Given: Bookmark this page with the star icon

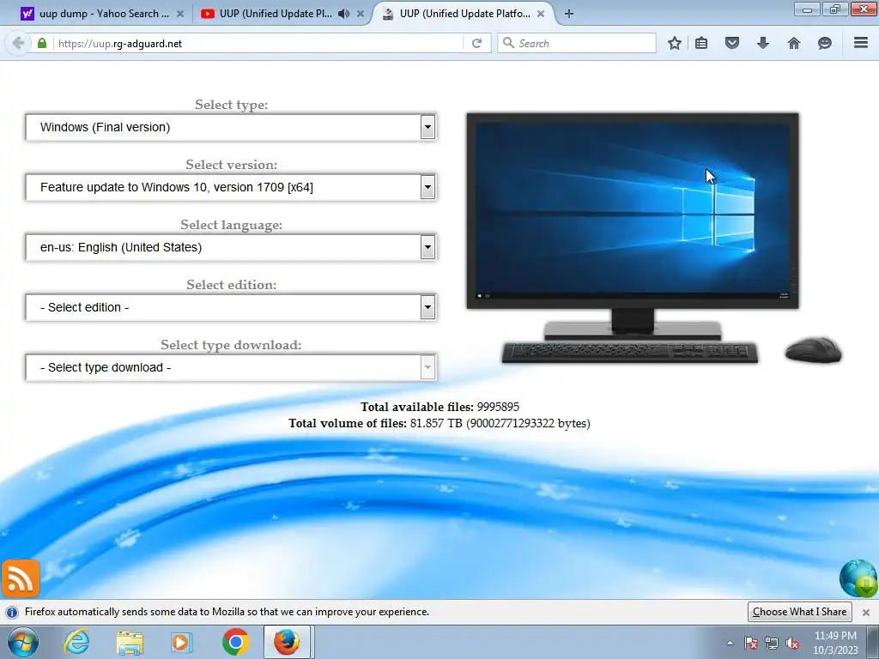Looking at the screenshot, I should [675, 43].
